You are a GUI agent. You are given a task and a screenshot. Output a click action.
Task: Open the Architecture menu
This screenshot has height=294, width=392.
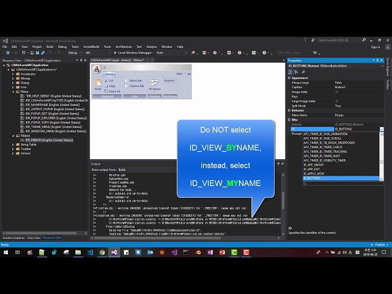click(124, 47)
